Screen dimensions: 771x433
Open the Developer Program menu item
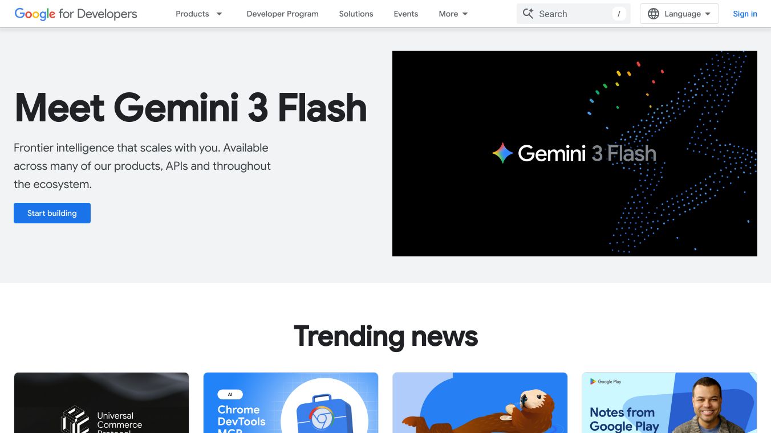pos(282,14)
